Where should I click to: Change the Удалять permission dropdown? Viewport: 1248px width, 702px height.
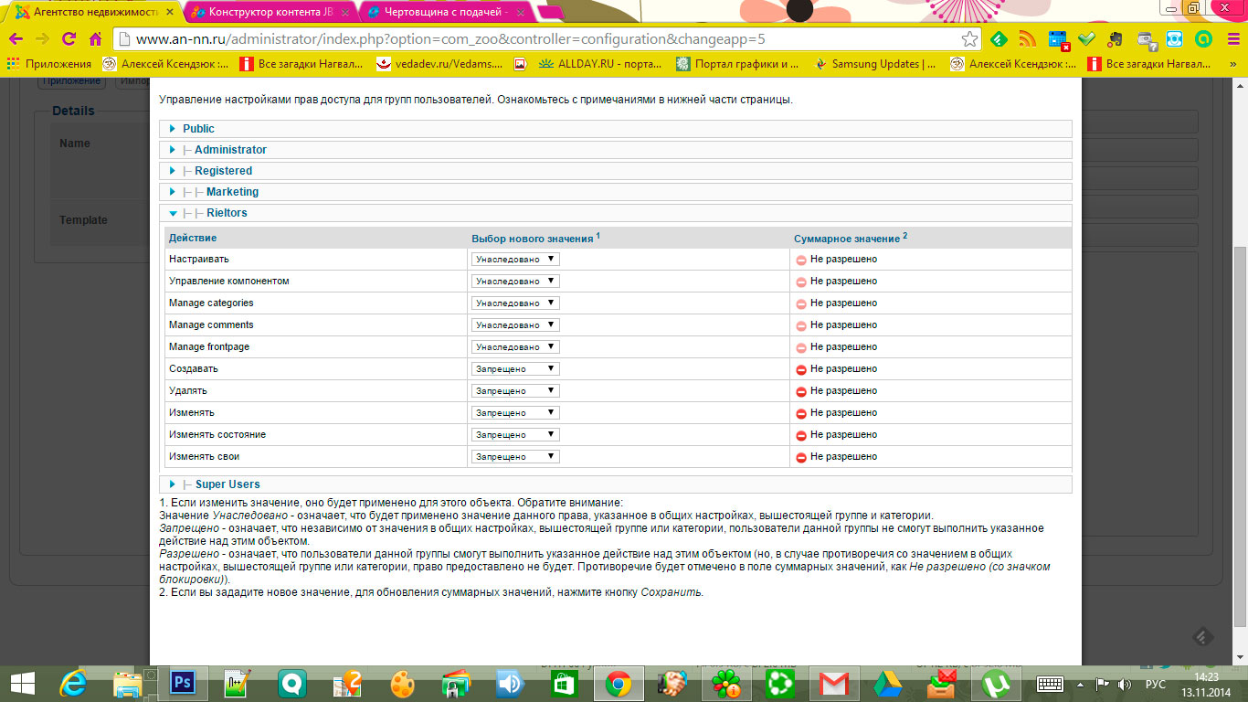[x=515, y=391]
